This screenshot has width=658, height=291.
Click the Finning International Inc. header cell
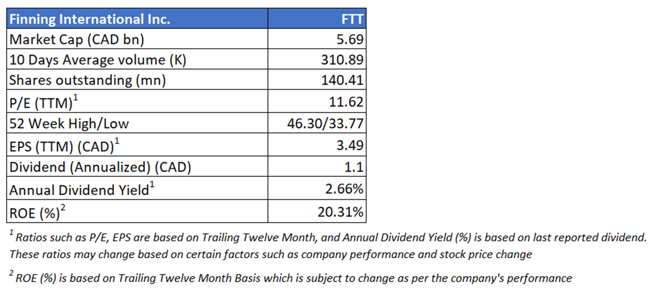90,19
